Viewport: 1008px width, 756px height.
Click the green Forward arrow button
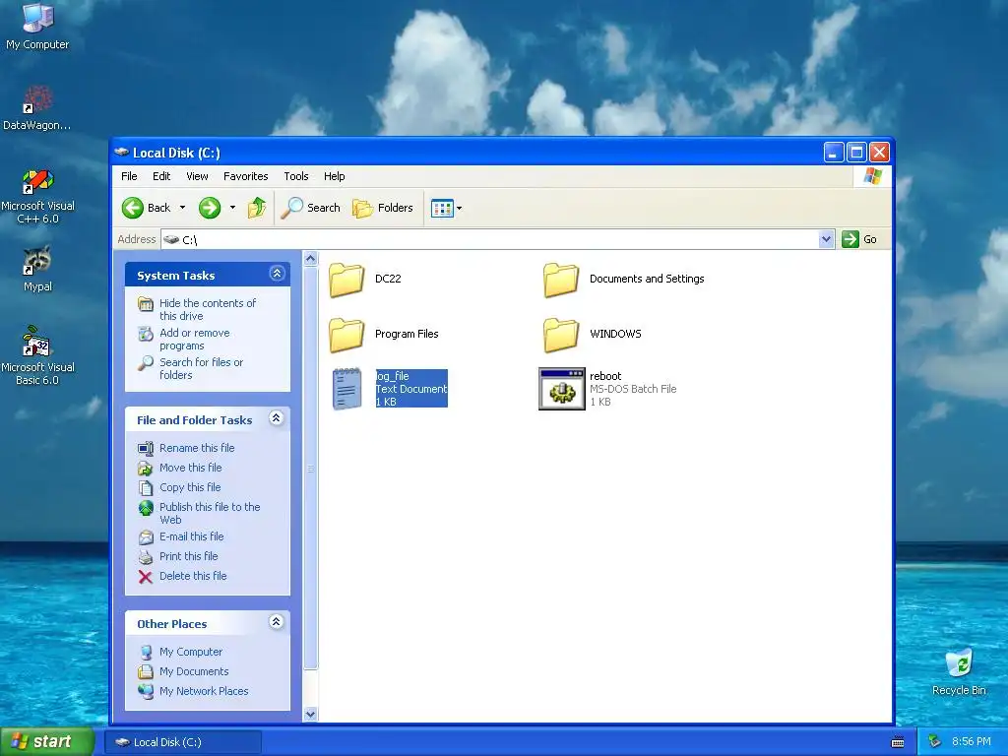point(210,208)
